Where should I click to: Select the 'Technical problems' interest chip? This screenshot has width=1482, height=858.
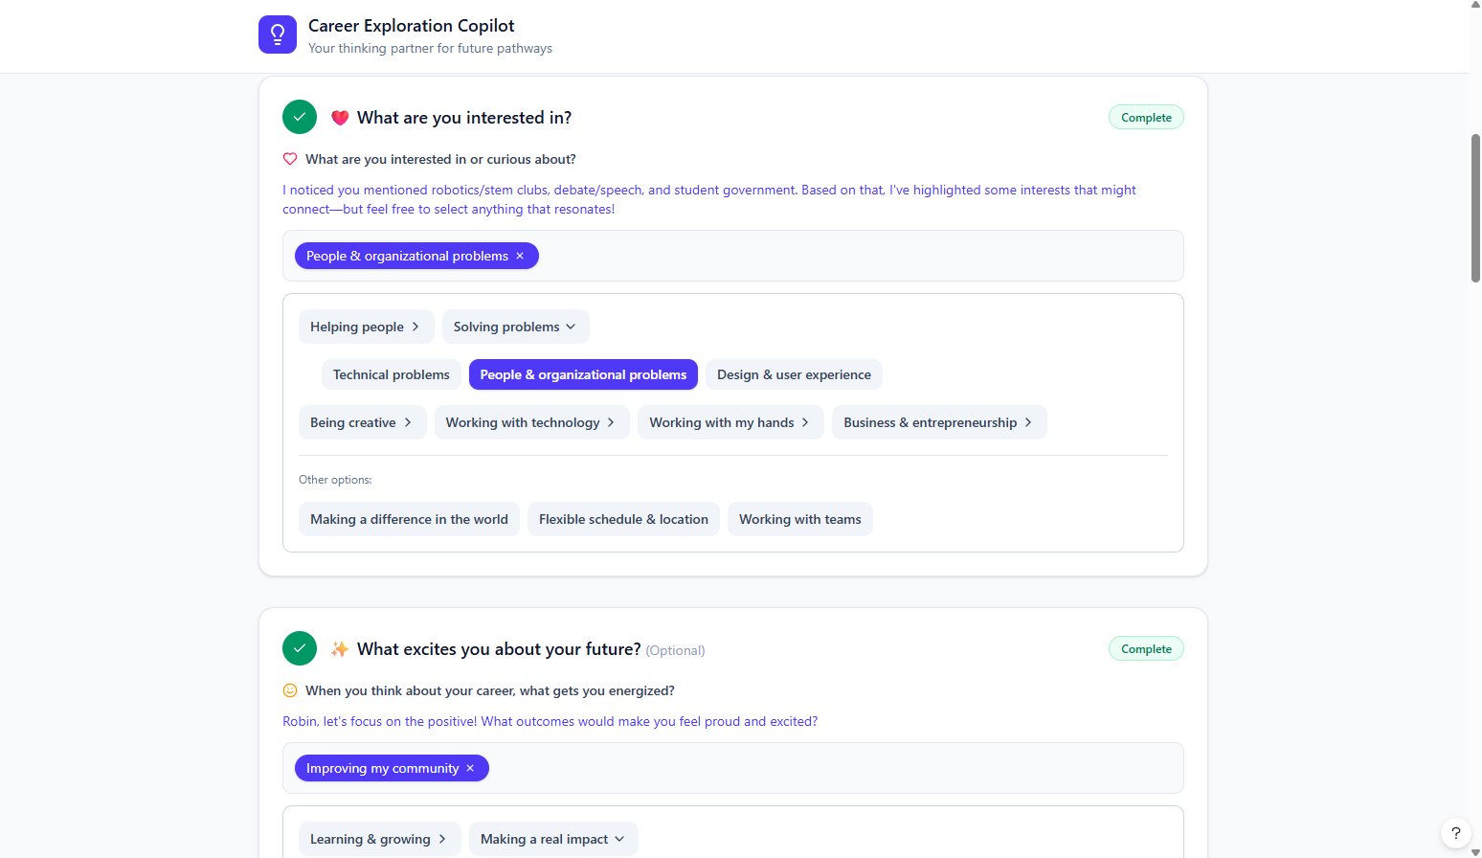point(392,374)
